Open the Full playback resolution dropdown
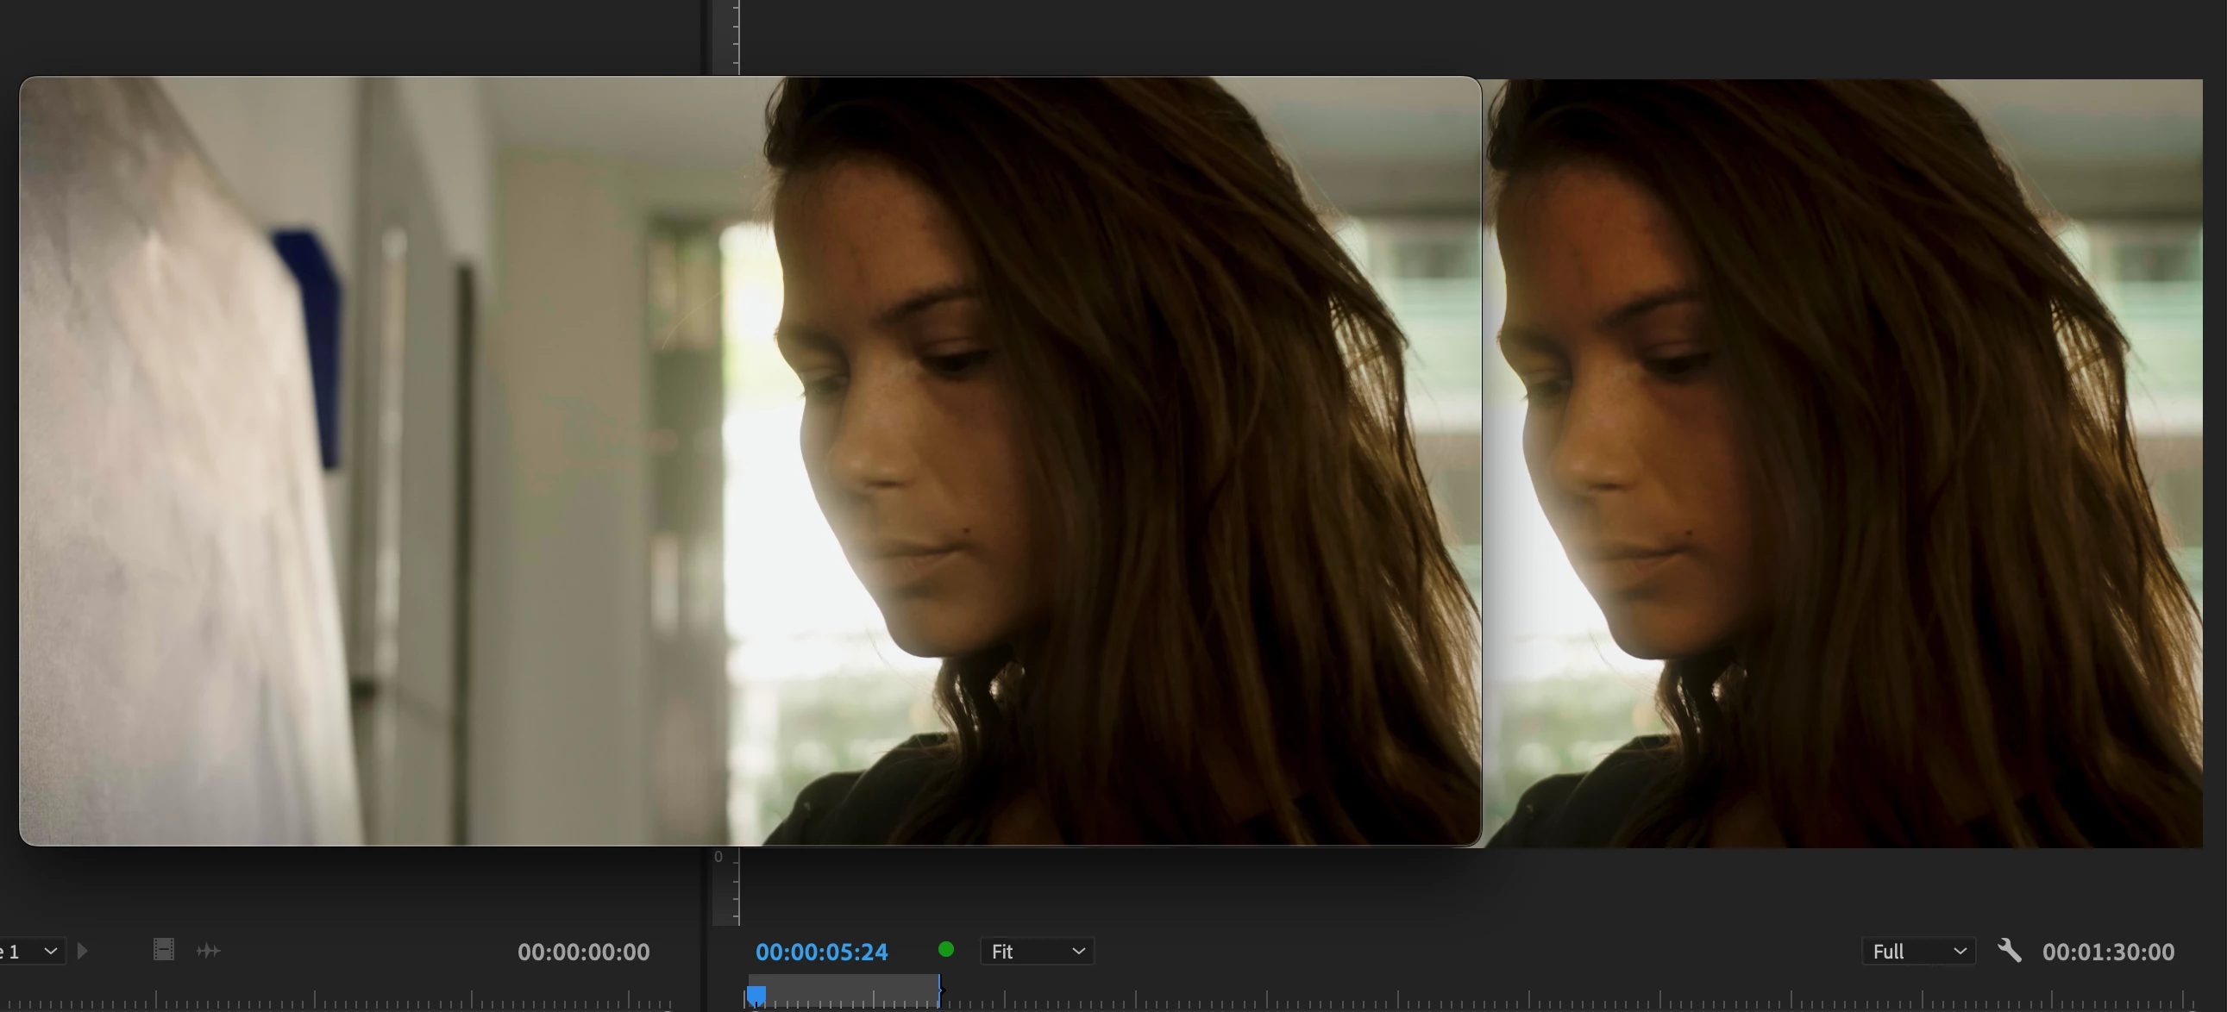Viewport: 2227px width, 1012px height. (1917, 951)
